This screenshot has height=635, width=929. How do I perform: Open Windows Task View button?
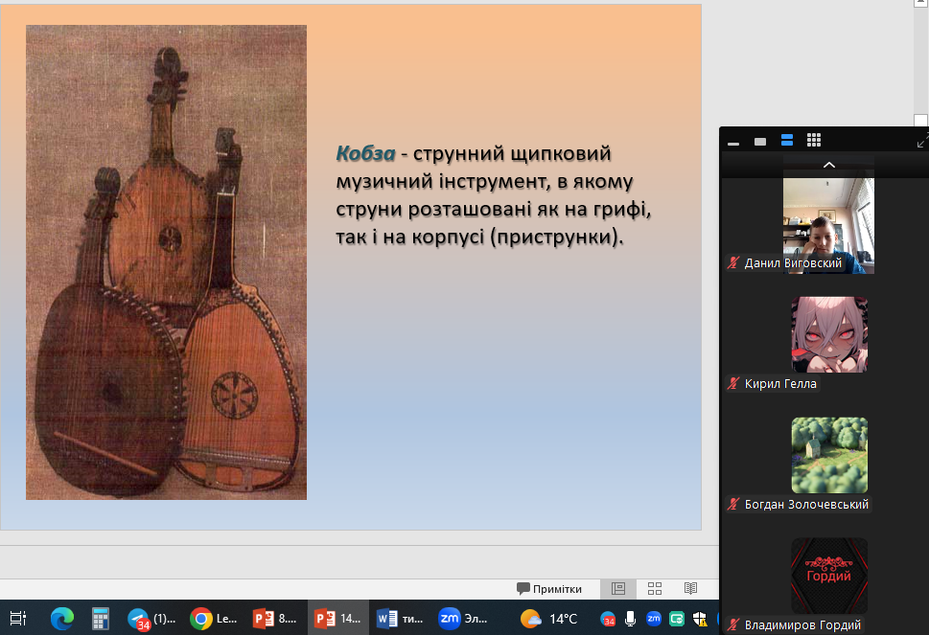[18, 619]
